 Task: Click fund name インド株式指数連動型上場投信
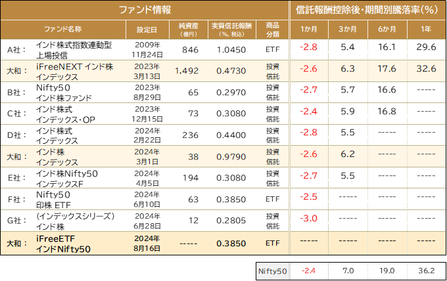[x=74, y=50]
